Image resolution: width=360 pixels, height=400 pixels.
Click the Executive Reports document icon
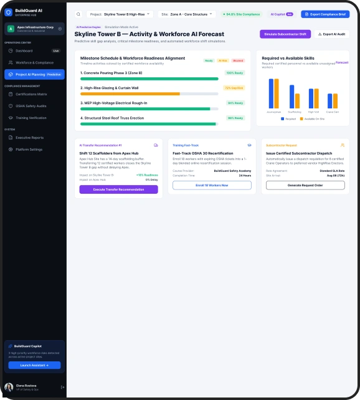click(11, 138)
